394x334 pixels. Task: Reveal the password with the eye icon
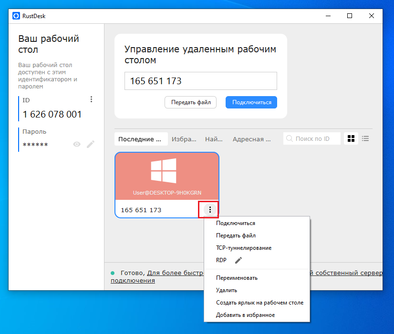tap(77, 144)
